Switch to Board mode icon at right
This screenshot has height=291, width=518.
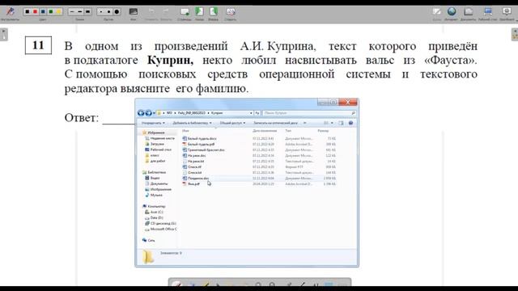click(437, 11)
